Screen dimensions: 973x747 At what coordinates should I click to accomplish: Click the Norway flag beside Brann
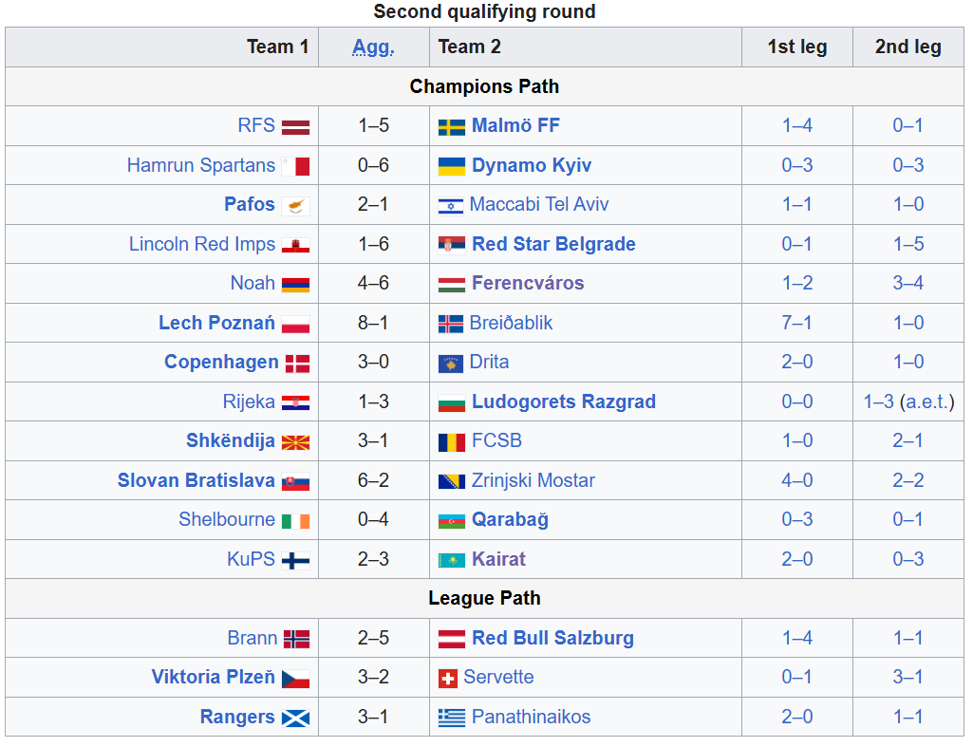[x=296, y=640]
